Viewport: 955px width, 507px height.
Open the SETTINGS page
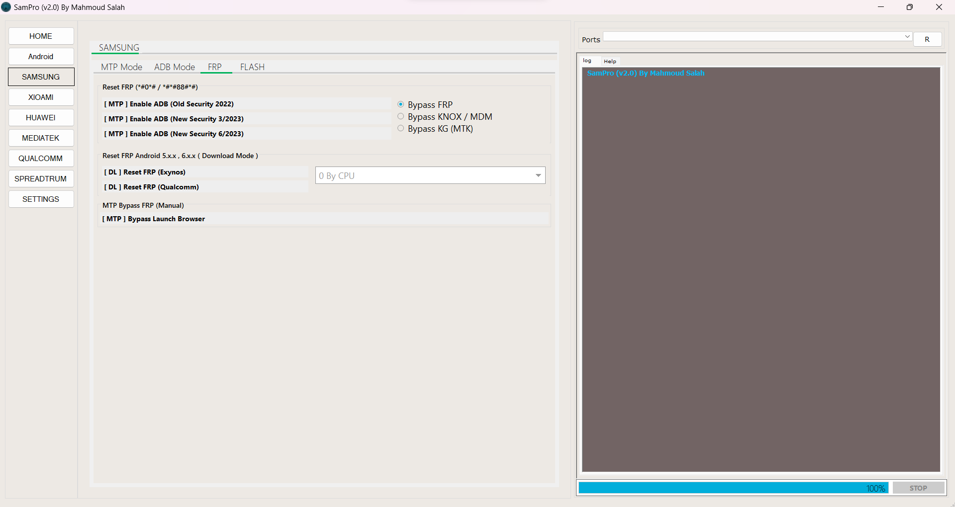[x=41, y=199]
